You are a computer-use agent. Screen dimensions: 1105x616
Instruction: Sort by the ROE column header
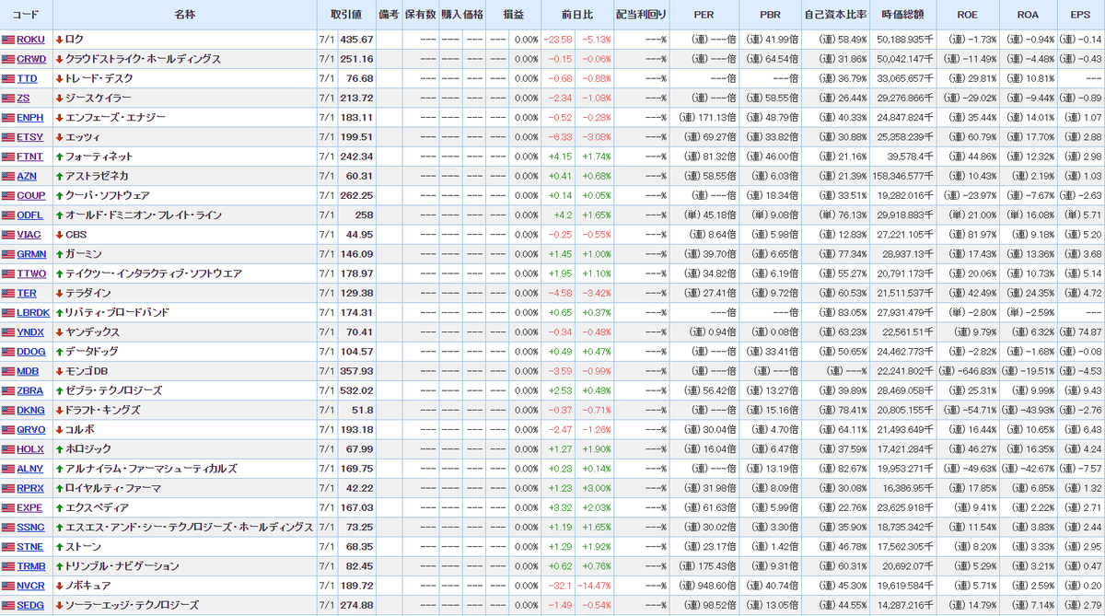967,15
